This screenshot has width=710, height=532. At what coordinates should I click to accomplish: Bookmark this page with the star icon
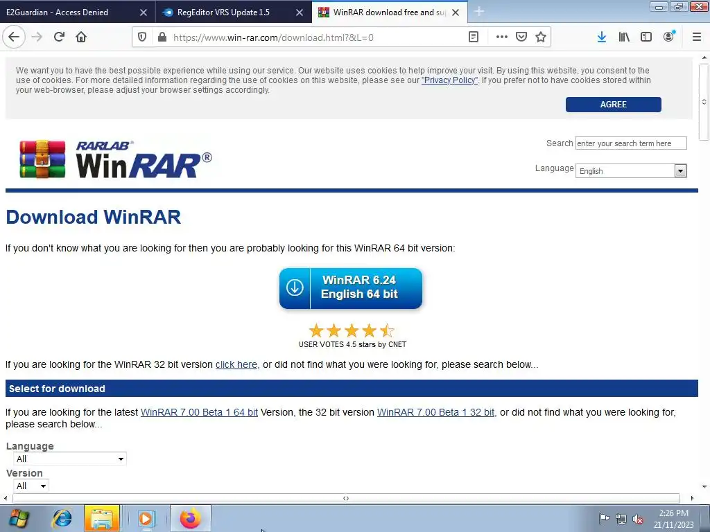pyautogui.click(x=541, y=37)
